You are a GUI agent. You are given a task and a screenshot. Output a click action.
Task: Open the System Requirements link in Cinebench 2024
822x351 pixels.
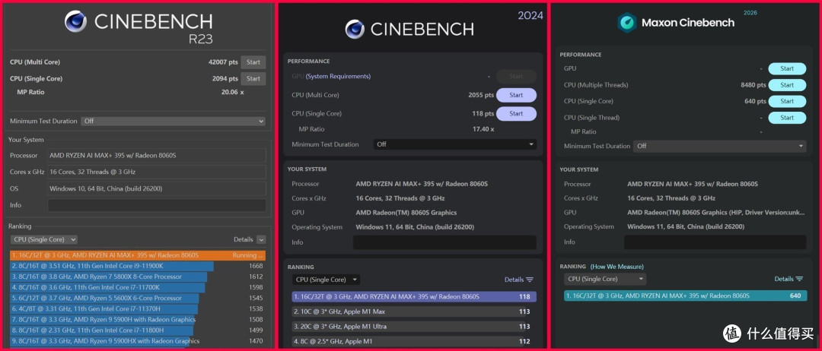338,77
